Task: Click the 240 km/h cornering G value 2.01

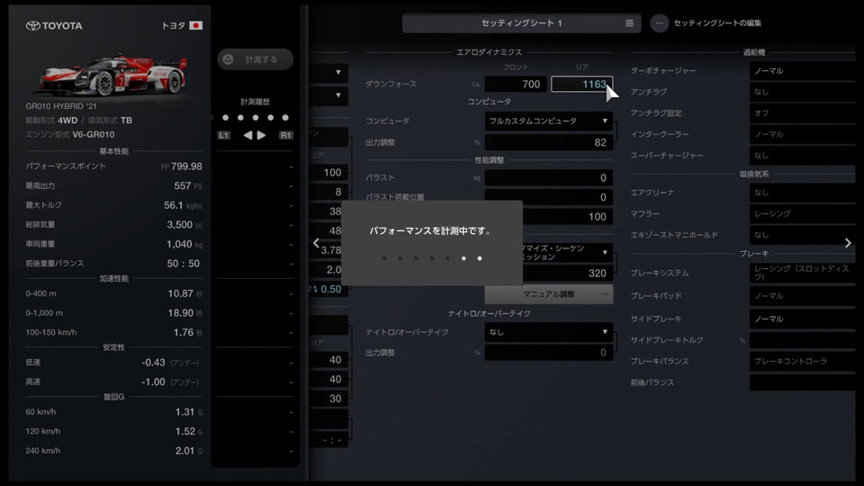Action: 185,451
